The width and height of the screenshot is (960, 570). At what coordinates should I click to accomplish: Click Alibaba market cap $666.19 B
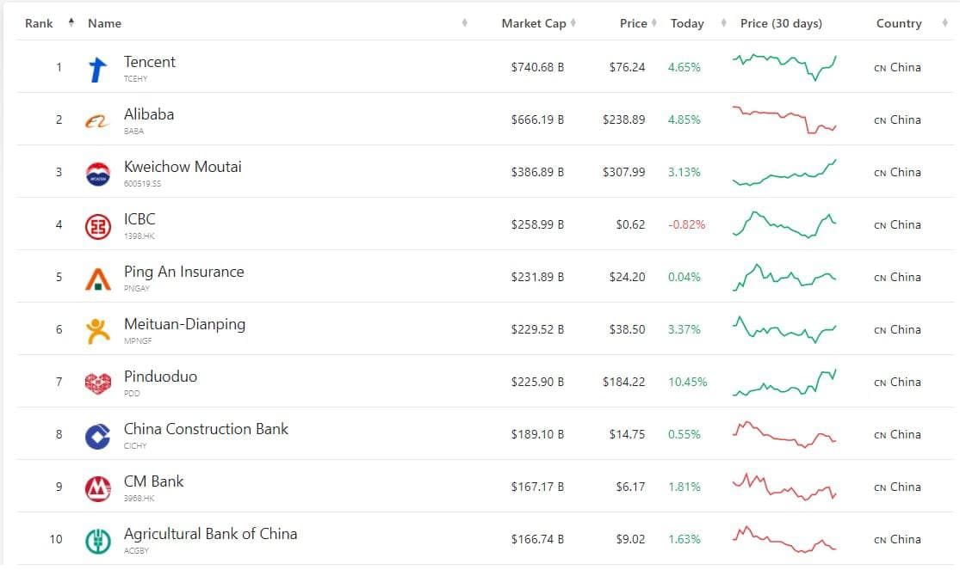[x=537, y=120]
